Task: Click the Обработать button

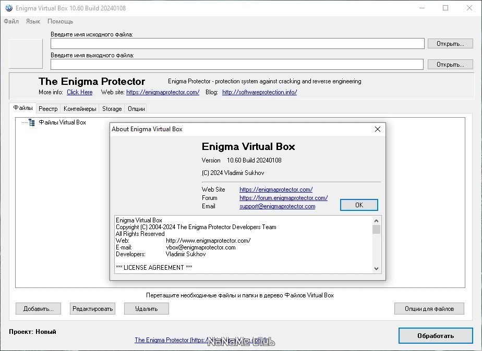Action: (x=436, y=336)
